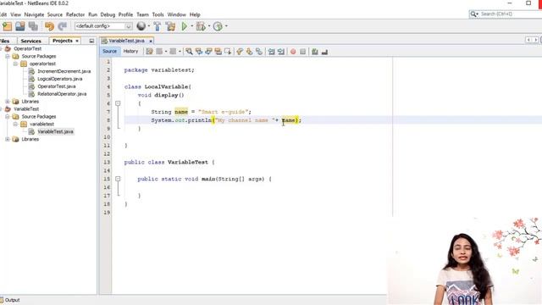542x305 pixels.
Task: Select RelationalOperator.java in project tree
Action: point(62,94)
